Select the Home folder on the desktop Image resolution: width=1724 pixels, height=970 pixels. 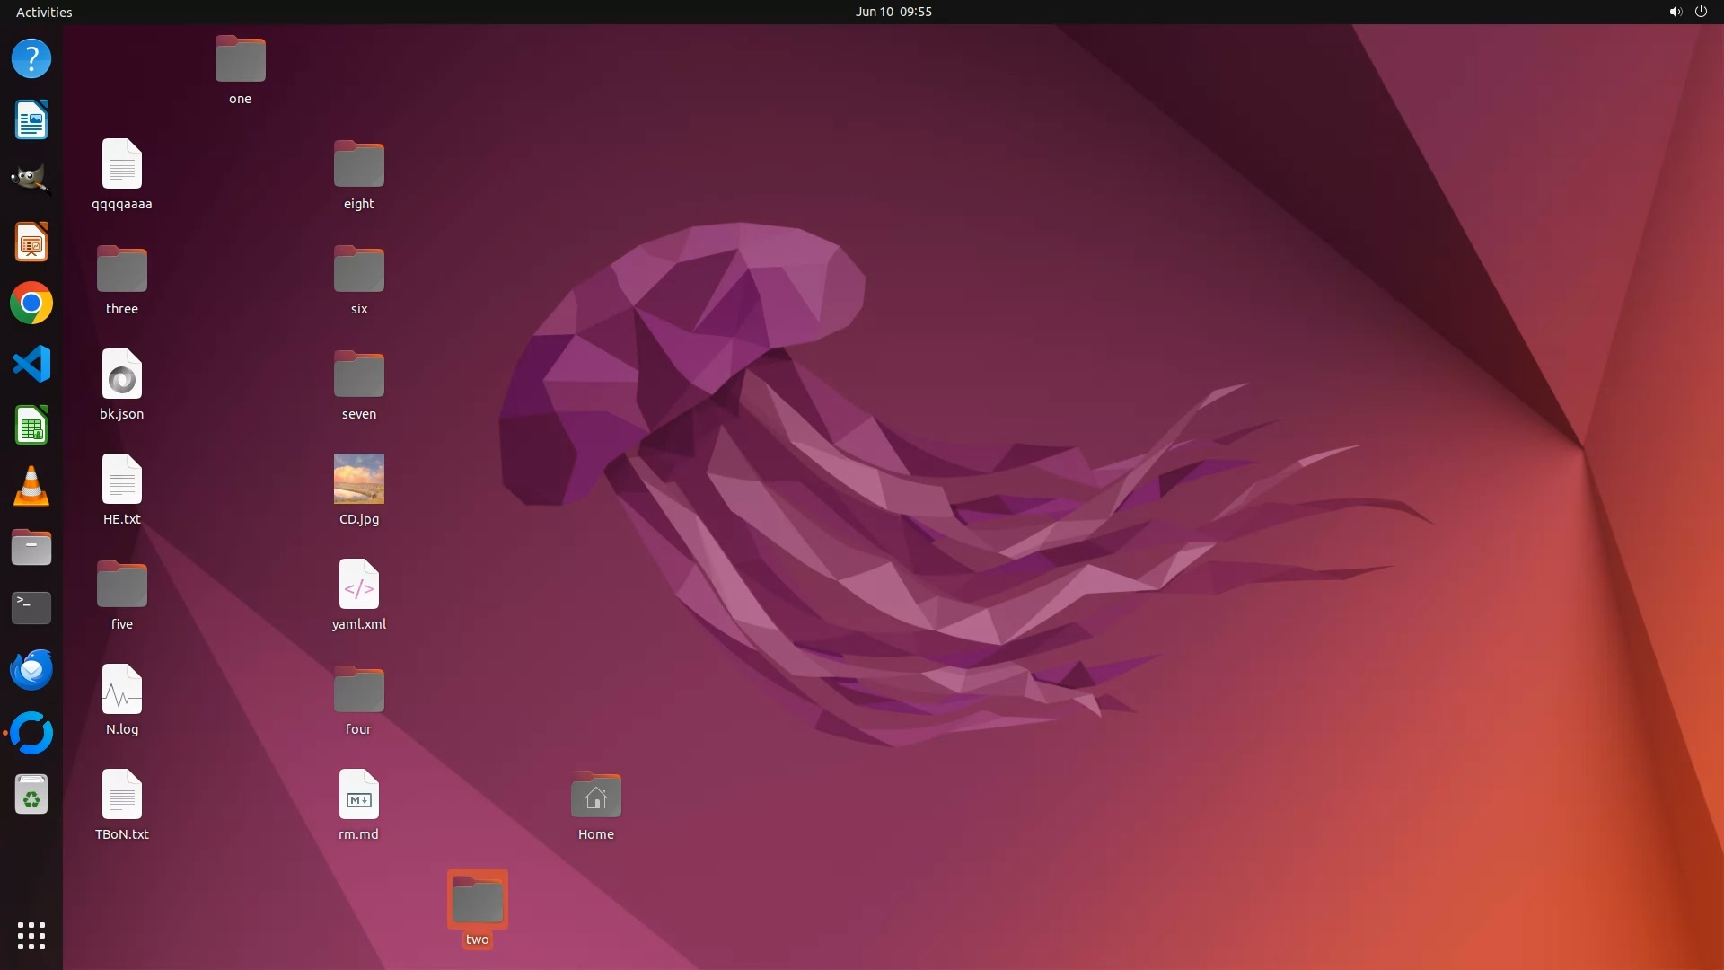point(595,797)
